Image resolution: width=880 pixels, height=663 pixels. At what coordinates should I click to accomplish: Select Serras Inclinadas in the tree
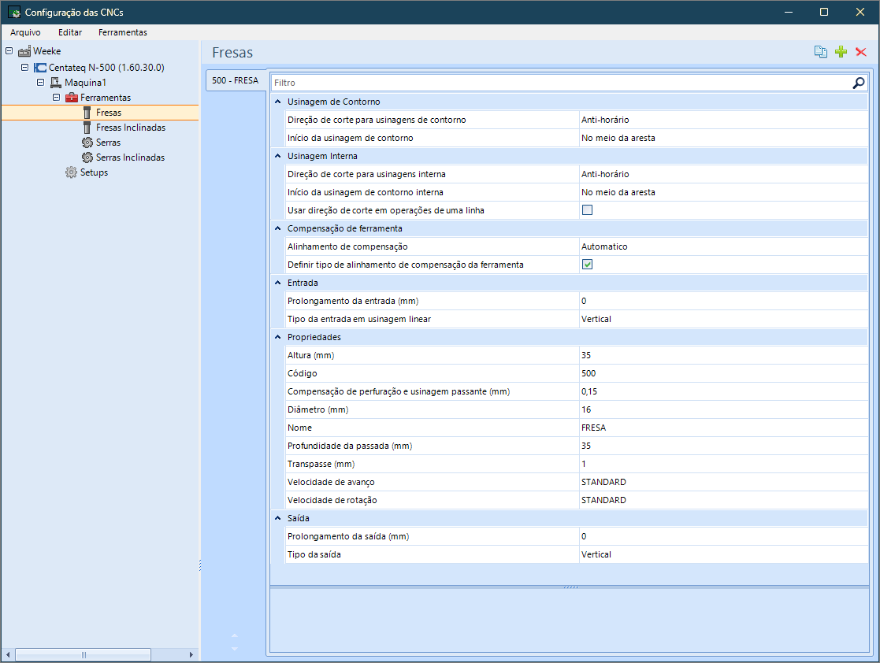click(130, 157)
